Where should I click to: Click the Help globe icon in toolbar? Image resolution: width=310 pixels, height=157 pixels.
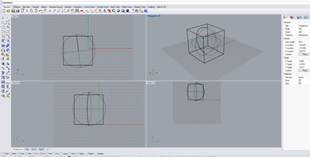(146, 11)
